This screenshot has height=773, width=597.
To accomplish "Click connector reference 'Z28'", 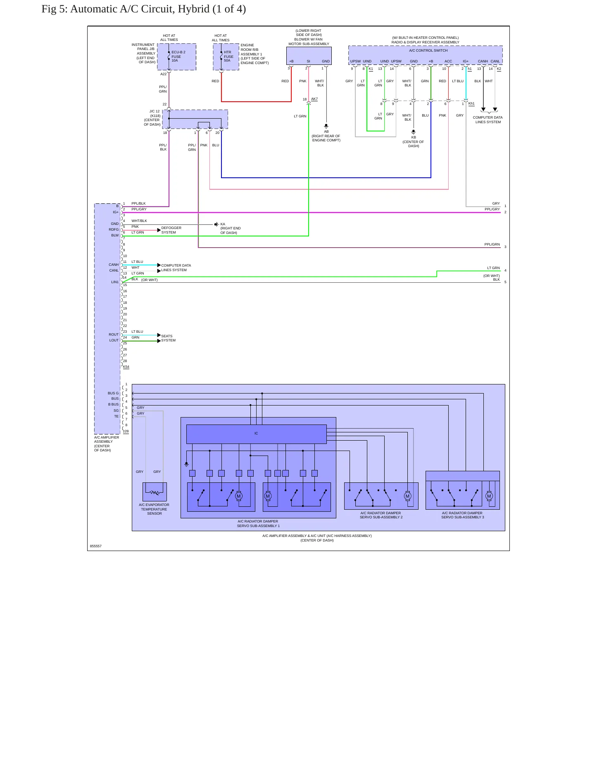I will click(126, 431).
